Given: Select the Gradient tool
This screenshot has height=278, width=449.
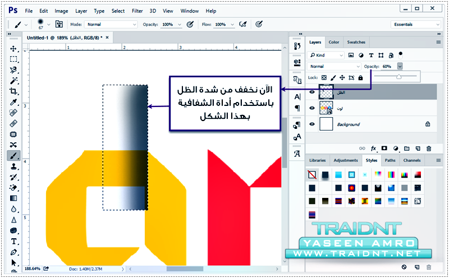Looking at the screenshot, I should (x=13, y=198).
